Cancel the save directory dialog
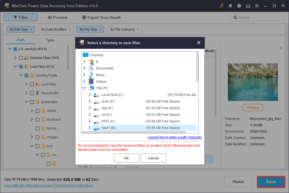This screenshot has width=289, height=193. (x=153, y=158)
